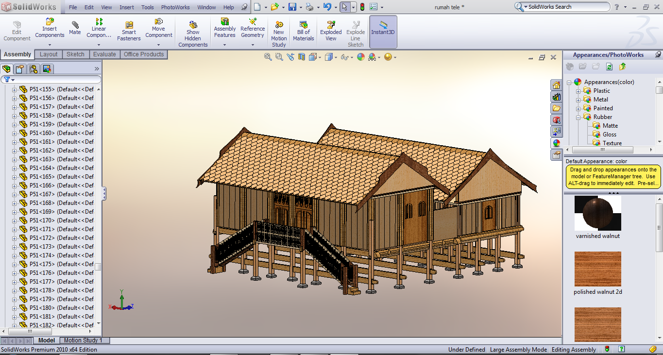Expand the Plastic appearances folder
The height and width of the screenshot is (355, 663).
(578, 91)
